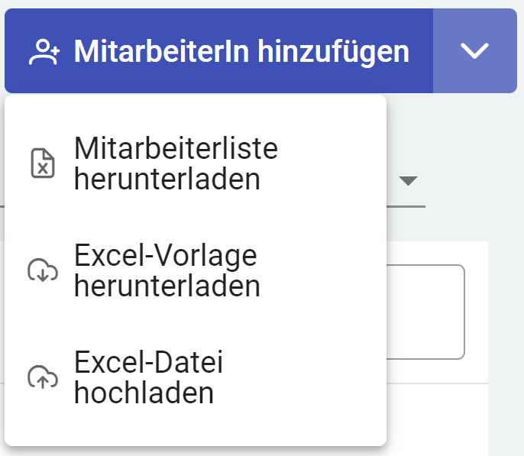Viewport: 524px width, 456px height.
Task: Click the cloud upload icon
Action: click(x=43, y=377)
